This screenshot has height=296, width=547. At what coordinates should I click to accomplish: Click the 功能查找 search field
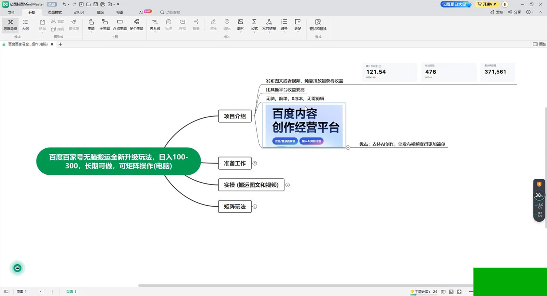tap(170, 12)
